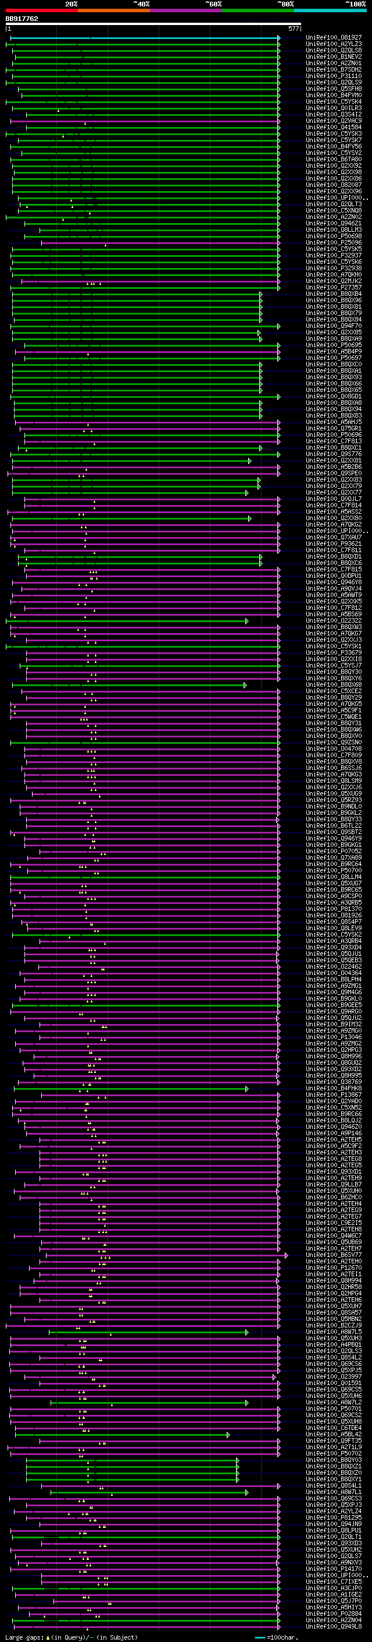
Task: Click query end position label 577
Action: tap(293, 29)
